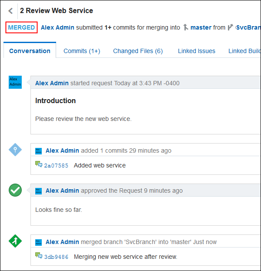The width and height of the screenshot is (261, 271).
Task: Open commit link 3db9486
Action: tap(56, 257)
